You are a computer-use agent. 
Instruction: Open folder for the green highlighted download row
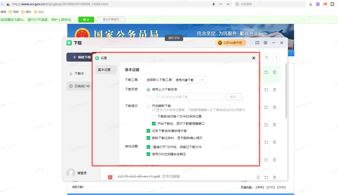266,72
